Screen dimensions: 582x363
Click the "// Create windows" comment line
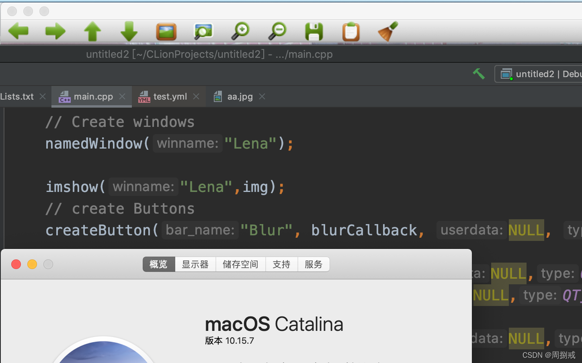point(120,122)
